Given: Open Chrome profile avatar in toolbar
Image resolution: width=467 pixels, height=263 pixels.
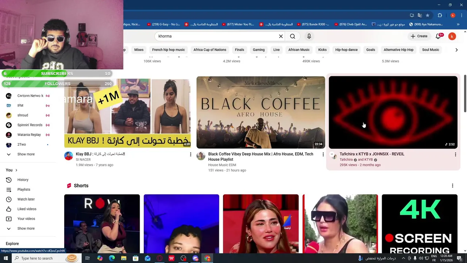Looking at the screenshot, I should 453,15.
